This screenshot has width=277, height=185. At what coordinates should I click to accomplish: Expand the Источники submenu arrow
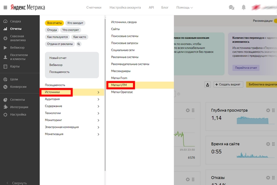[x=98, y=92]
